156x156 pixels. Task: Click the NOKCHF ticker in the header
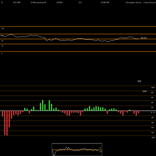click(x=105, y=2)
